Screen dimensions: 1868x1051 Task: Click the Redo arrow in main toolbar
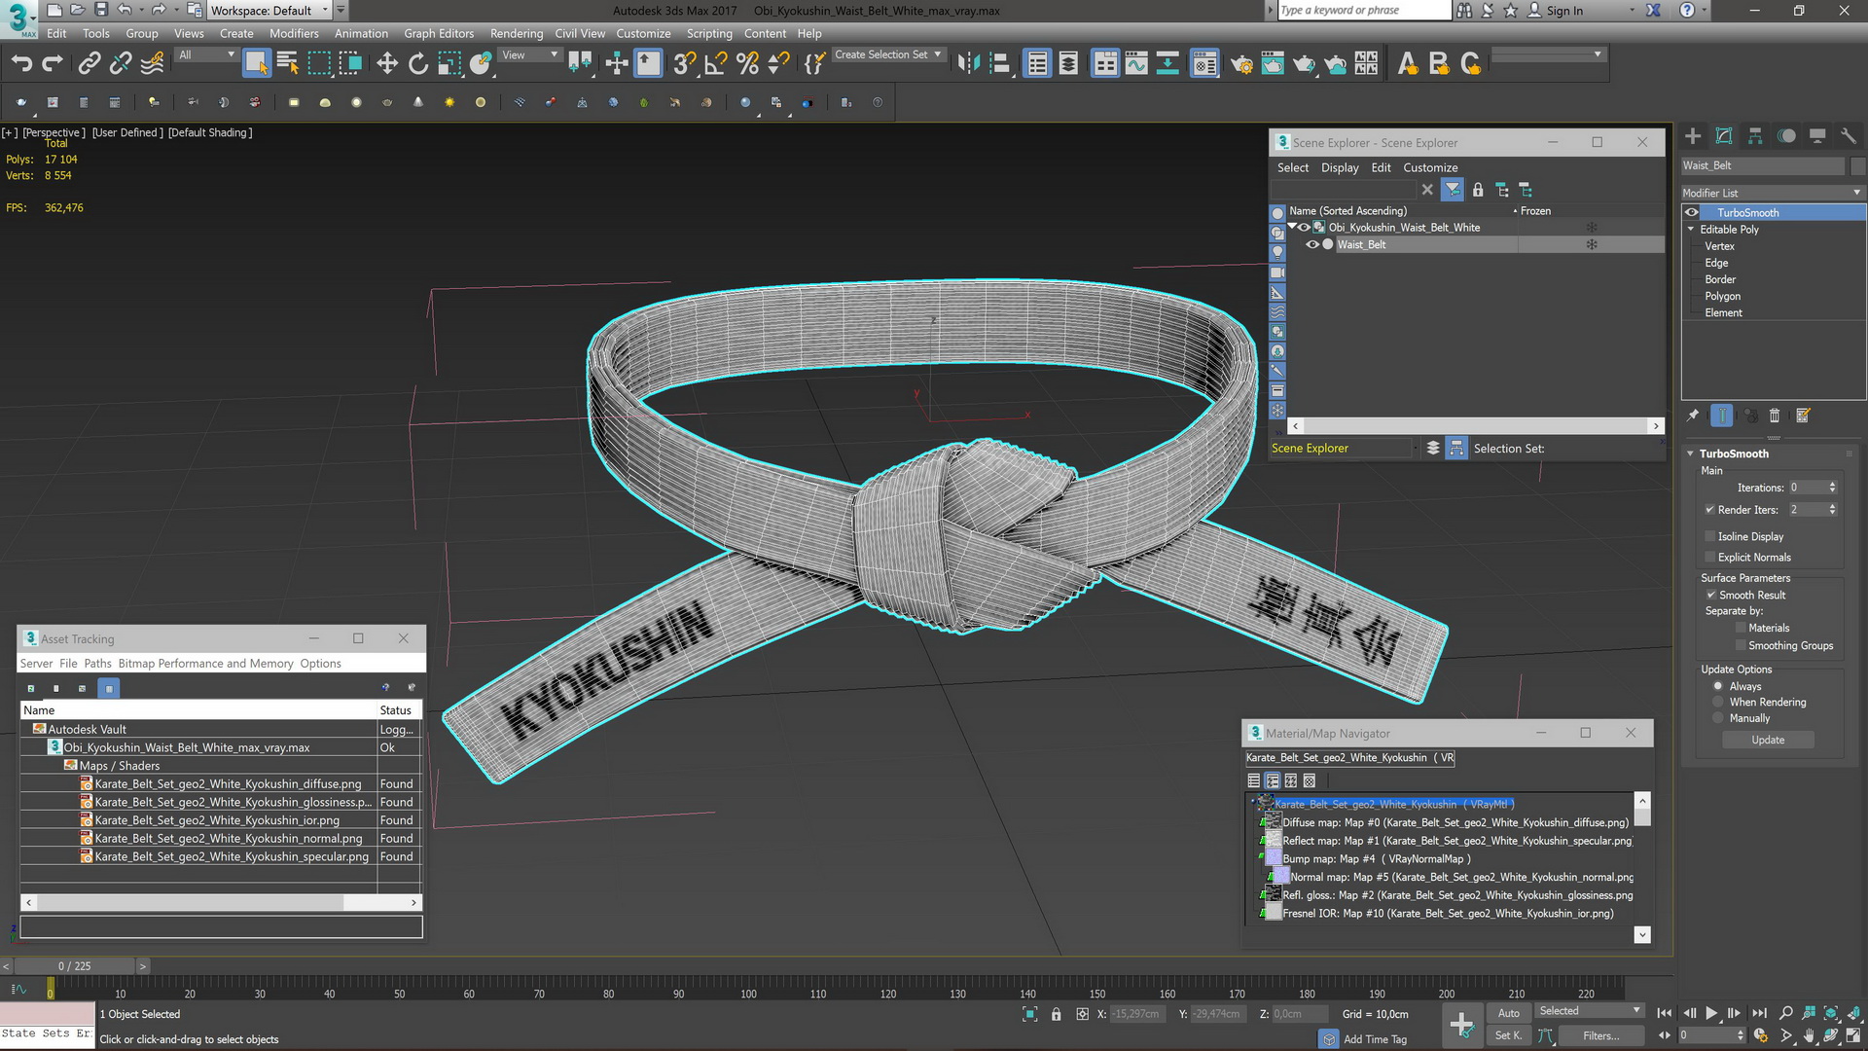(x=53, y=64)
